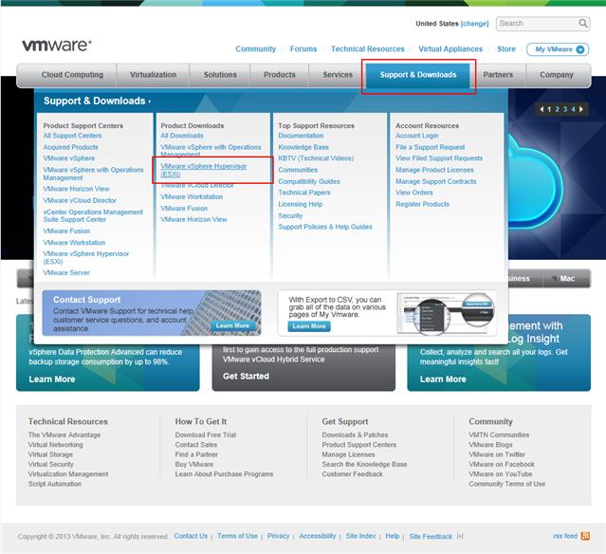Click File a Support Request

[431, 147]
